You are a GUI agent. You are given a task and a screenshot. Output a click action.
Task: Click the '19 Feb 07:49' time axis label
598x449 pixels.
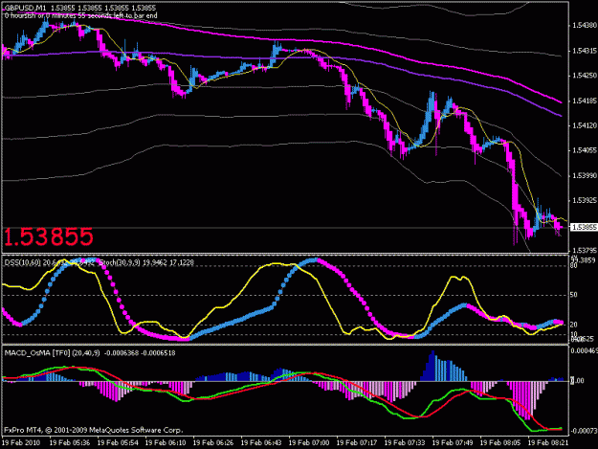point(453,443)
